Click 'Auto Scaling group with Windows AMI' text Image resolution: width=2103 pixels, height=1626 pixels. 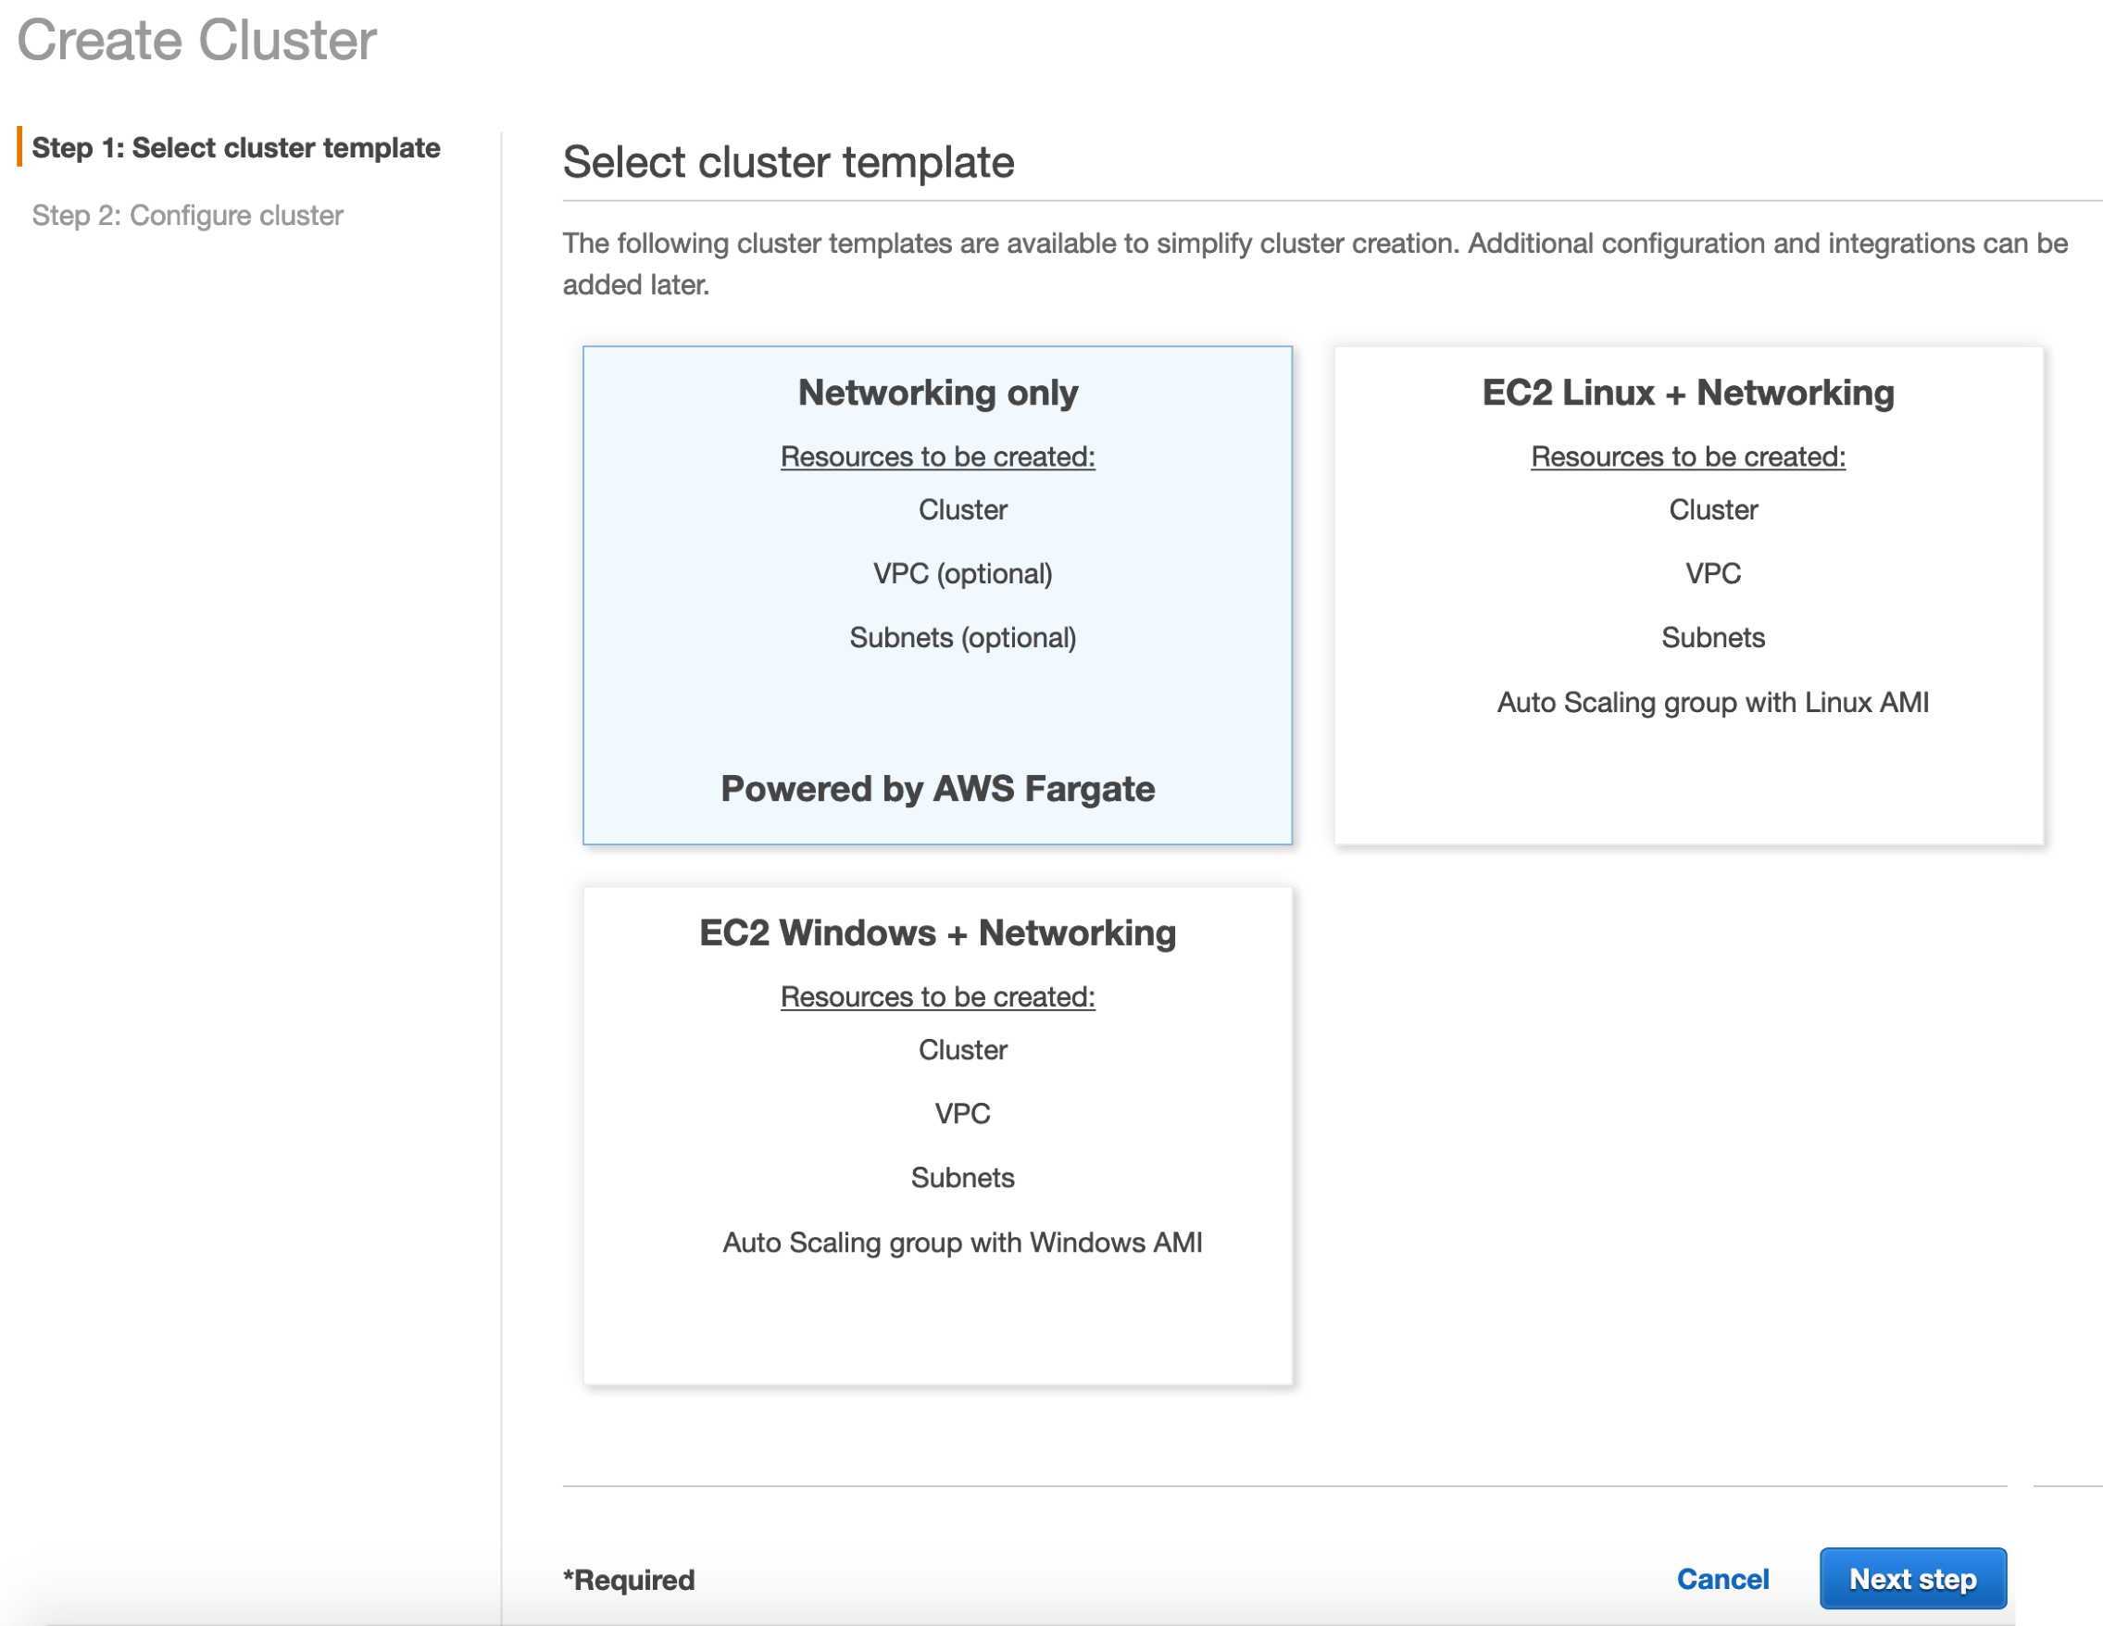(962, 1242)
